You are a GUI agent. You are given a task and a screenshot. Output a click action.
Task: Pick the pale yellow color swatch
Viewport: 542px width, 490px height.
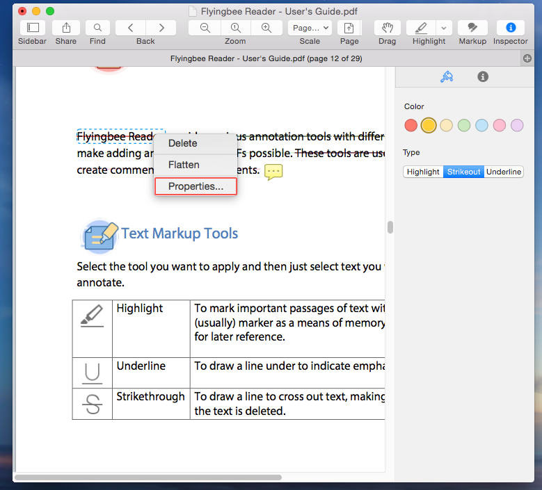(446, 125)
